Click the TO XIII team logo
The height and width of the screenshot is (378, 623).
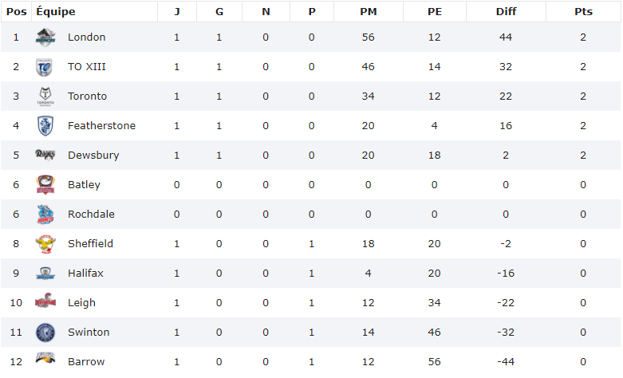[45, 67]
